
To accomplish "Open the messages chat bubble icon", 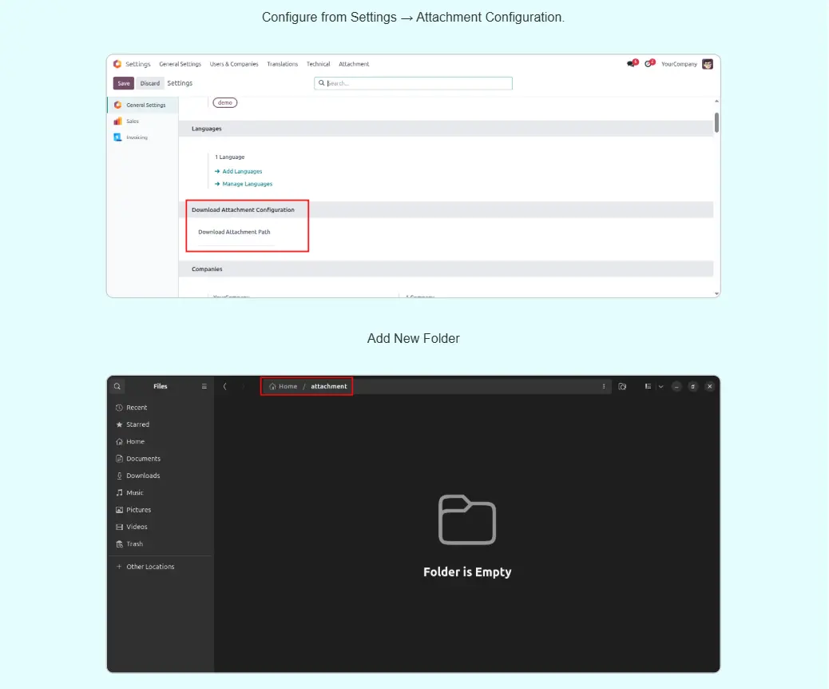I will [632, 64].
